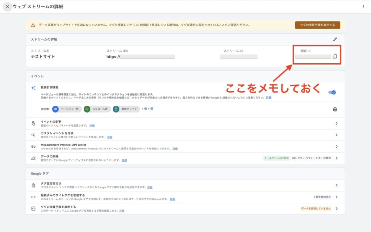Image resolution: width=371 pixels, height=232 pixels.
Task: Expand the データの削除 row chevron
Action: point(336,158)
